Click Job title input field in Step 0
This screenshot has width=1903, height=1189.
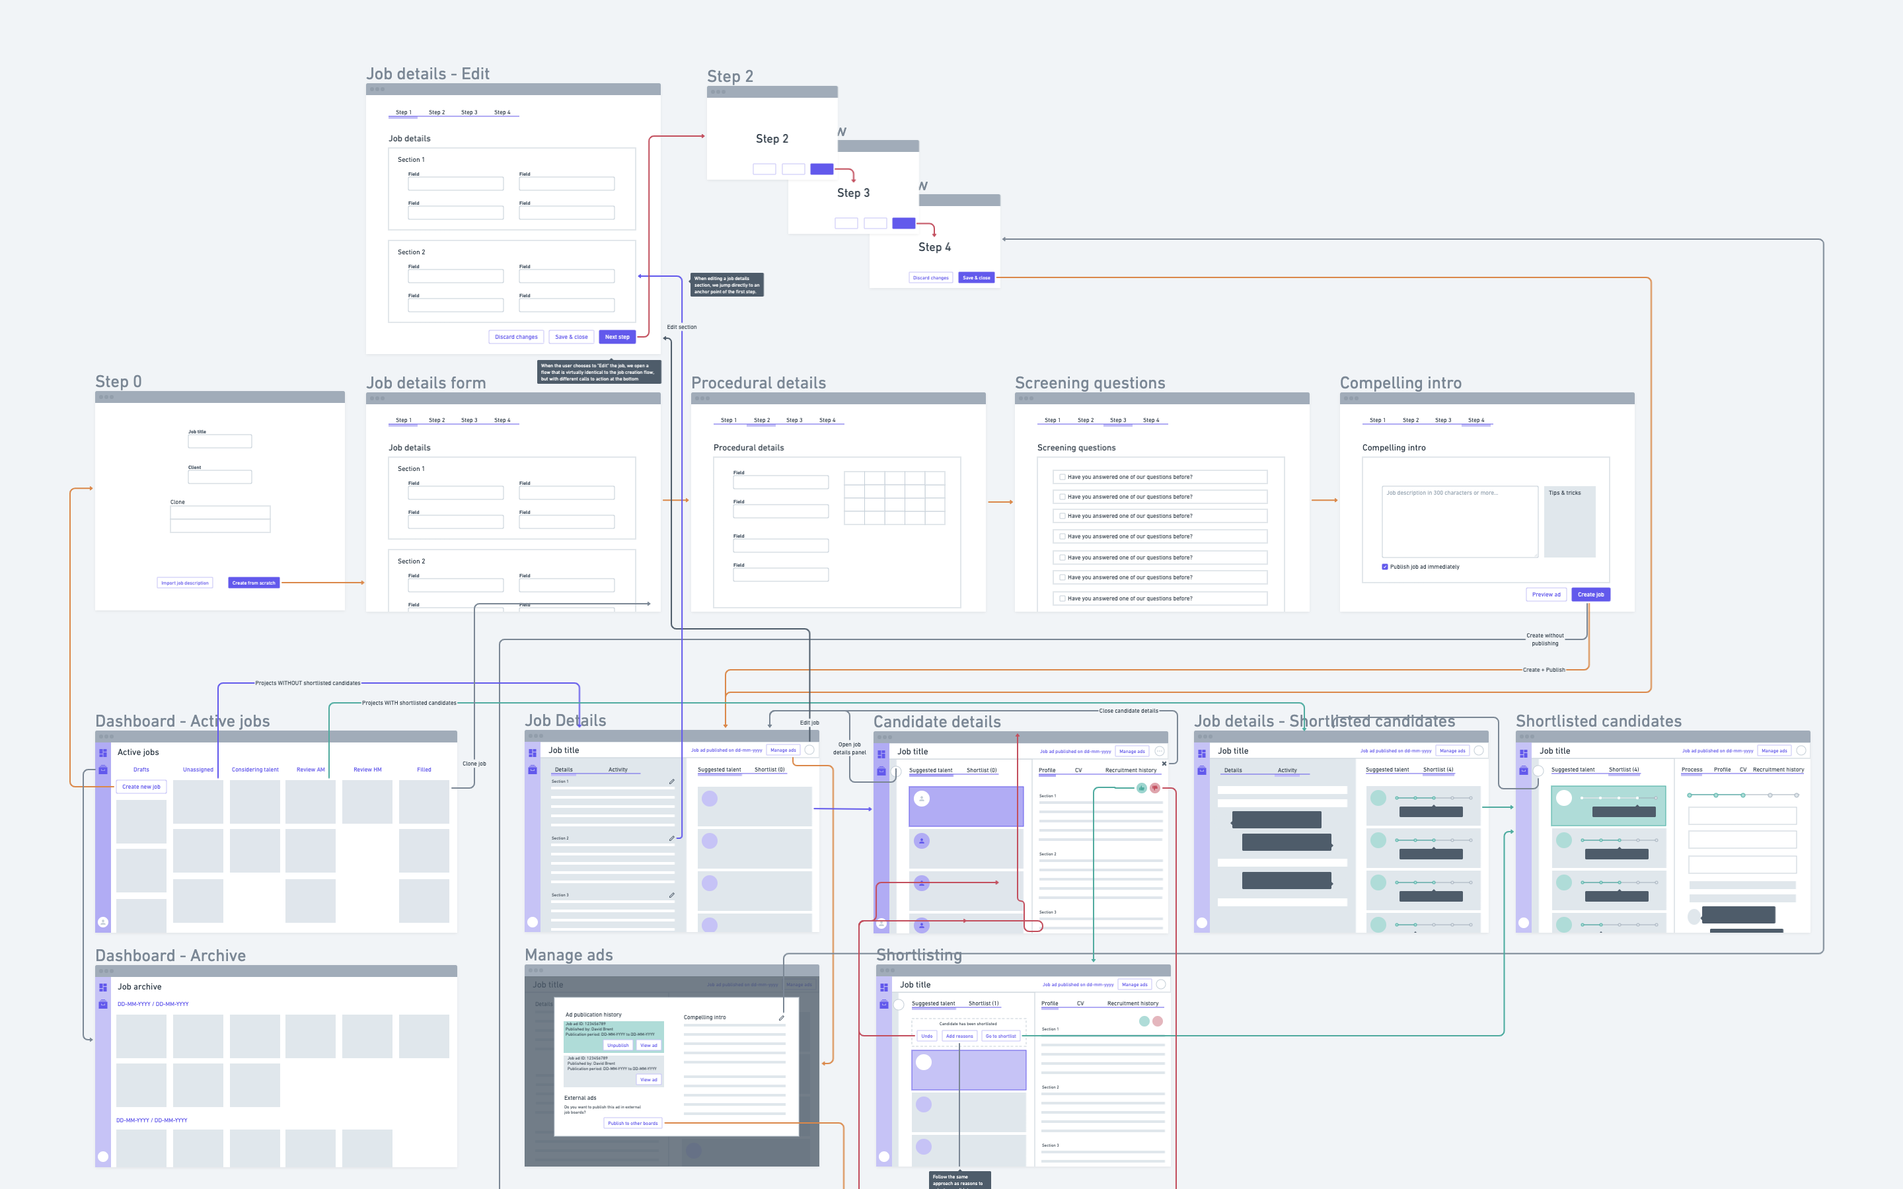(219, 442)
